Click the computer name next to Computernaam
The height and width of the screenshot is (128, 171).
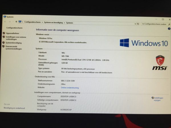coord(68,96)
